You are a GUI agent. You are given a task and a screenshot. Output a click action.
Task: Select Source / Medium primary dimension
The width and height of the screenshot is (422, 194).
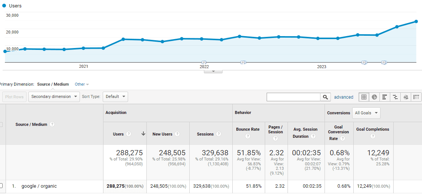[x=53, y=85]
